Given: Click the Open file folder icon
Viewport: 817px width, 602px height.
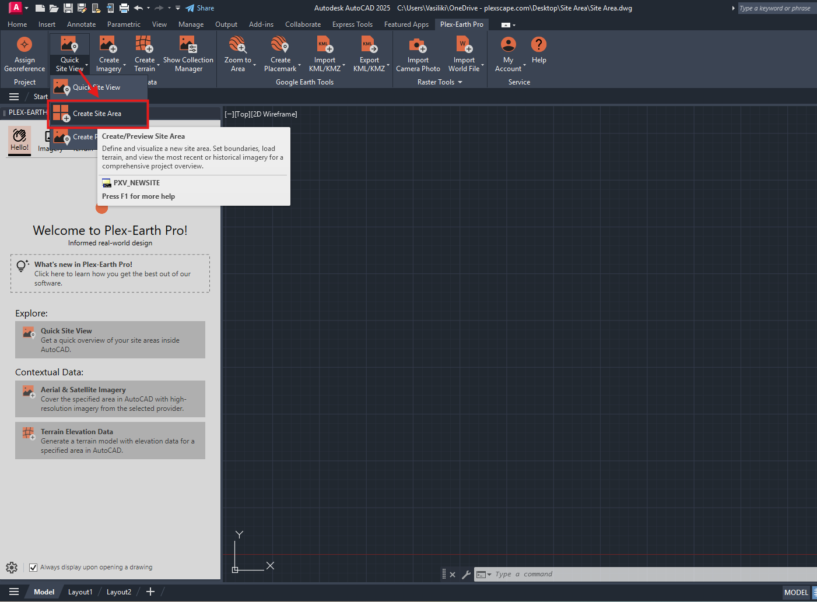Looking at the screenshot, I should point(54,8).
